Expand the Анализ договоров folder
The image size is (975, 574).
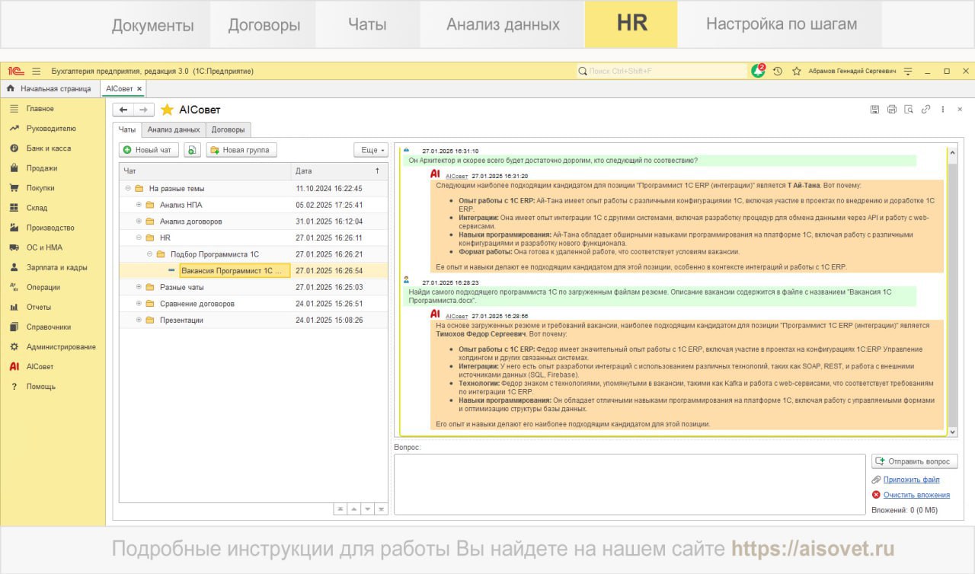pos(139,222)
